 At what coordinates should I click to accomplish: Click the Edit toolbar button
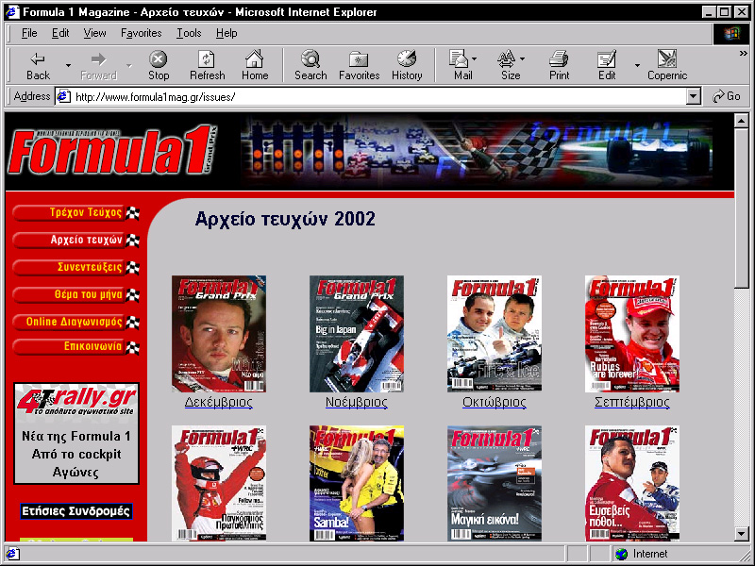tap(607, 65)
